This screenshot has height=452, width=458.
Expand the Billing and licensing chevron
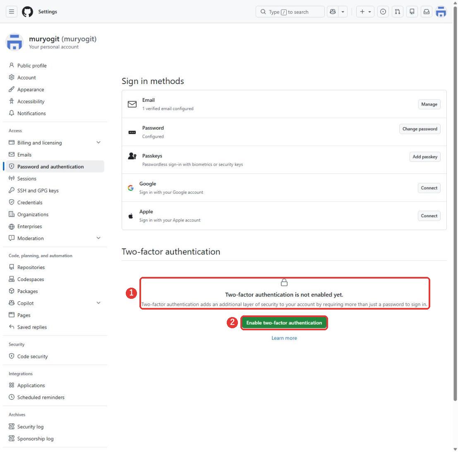[98, 142]
